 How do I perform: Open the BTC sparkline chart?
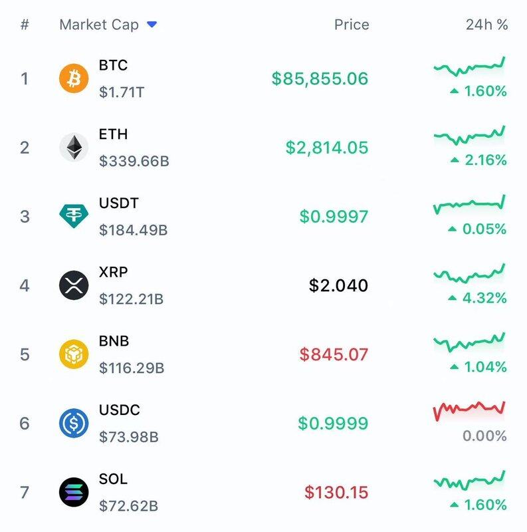469,66
